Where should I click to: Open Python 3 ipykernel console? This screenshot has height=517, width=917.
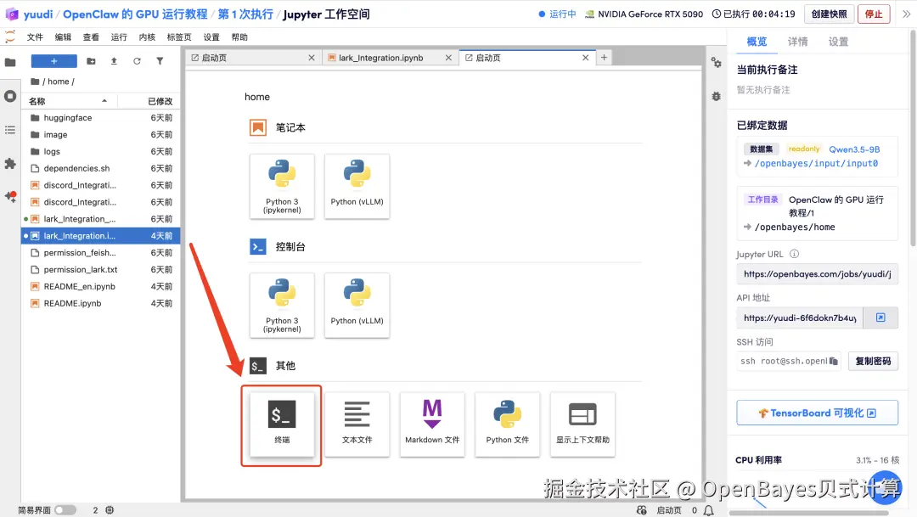click(x=282, y=306)
